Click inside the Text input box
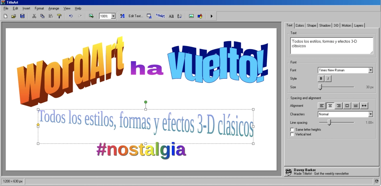The image size is (381, 186). 332,46
